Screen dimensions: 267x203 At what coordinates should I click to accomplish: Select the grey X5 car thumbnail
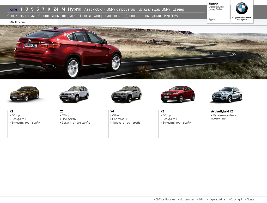click(126, 94)
